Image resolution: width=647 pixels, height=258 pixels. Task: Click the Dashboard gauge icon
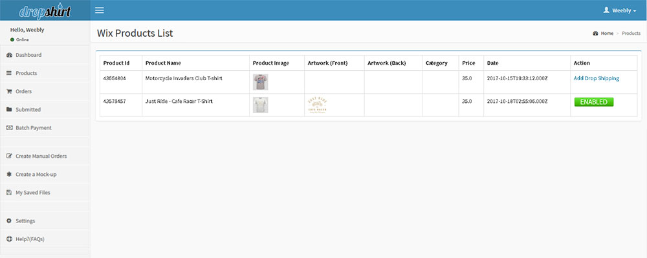[x=9, y=55]
